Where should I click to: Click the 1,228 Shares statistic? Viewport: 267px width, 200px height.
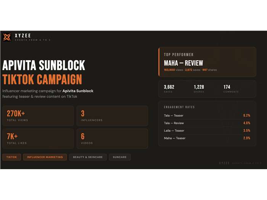(x=199, y=89)
